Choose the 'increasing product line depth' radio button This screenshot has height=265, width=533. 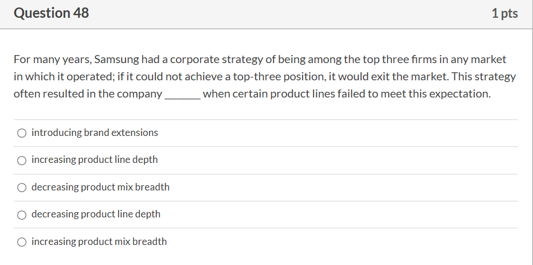click(21, 160)
